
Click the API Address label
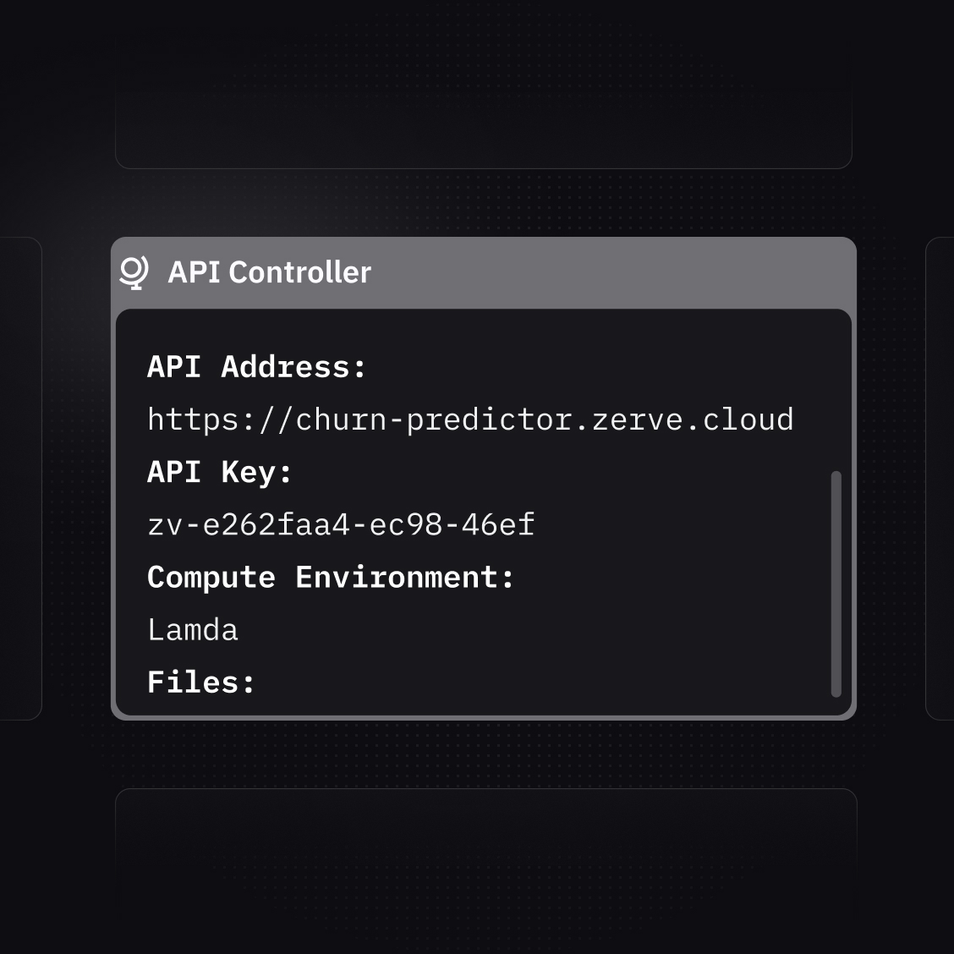tap(257, 367)
